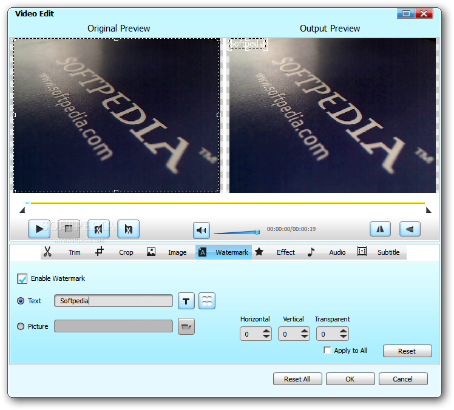
Task: Select the Watermark tab
Action: (223, 252)
